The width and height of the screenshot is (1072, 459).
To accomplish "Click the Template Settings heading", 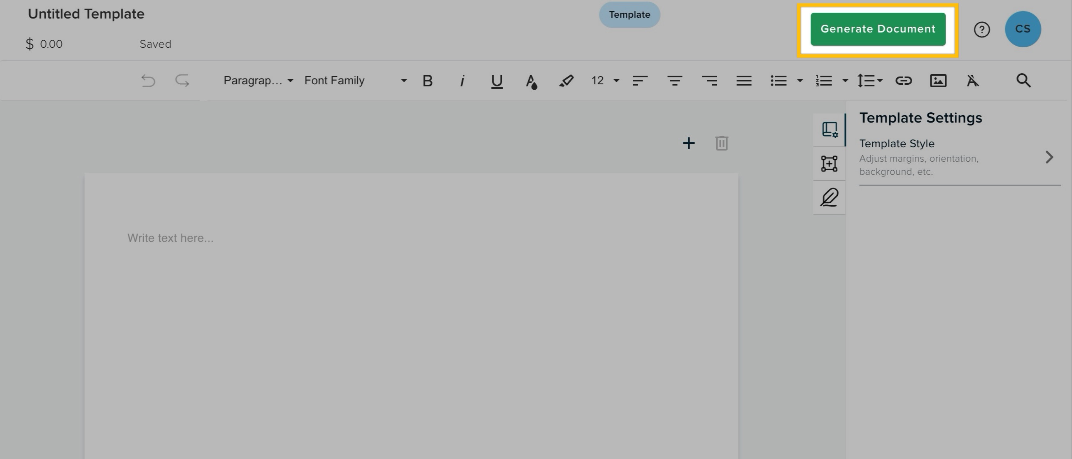I will click(921, 118).
